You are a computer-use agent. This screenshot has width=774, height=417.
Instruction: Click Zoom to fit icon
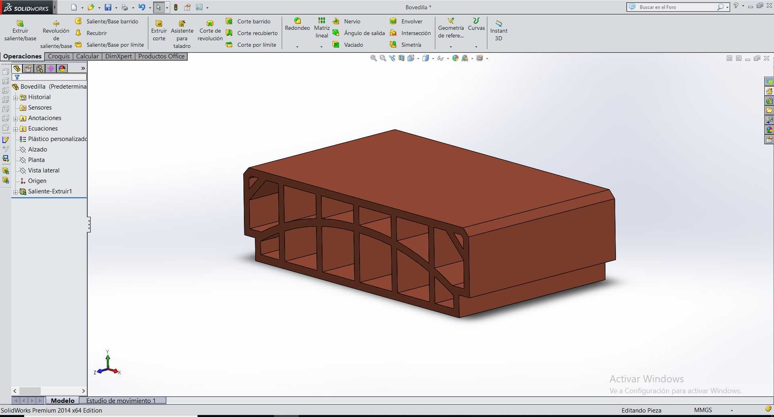pyautogui.click(x=374, y=58)
